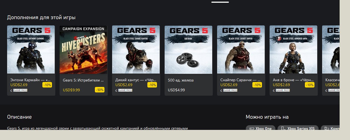Click the Xbox Series X|S console icon
Screen dimensions: 350x140
283,129
